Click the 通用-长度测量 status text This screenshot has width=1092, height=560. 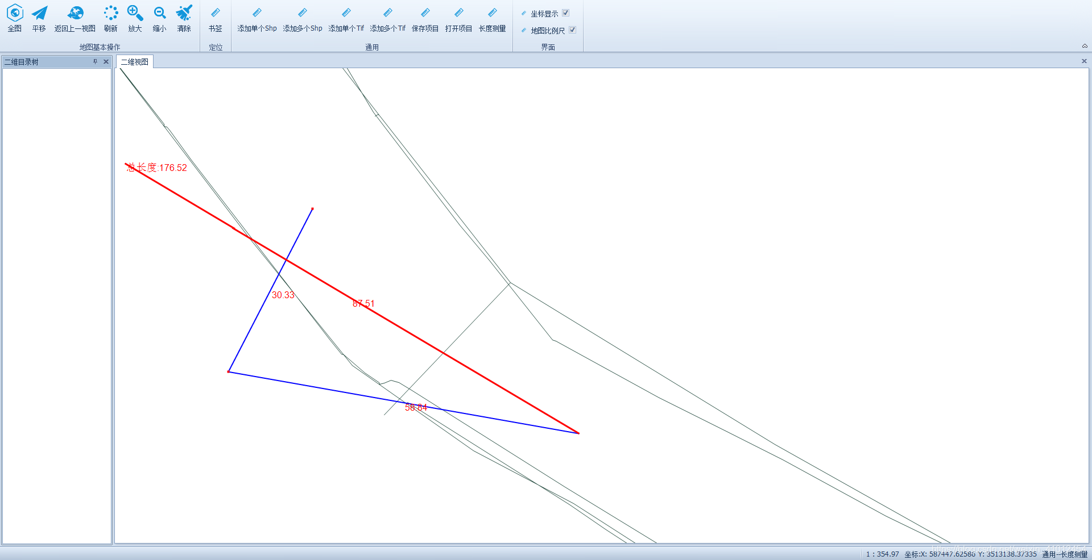[x=1065, y=554]
